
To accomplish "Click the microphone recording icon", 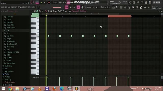I will pos(138,2).
